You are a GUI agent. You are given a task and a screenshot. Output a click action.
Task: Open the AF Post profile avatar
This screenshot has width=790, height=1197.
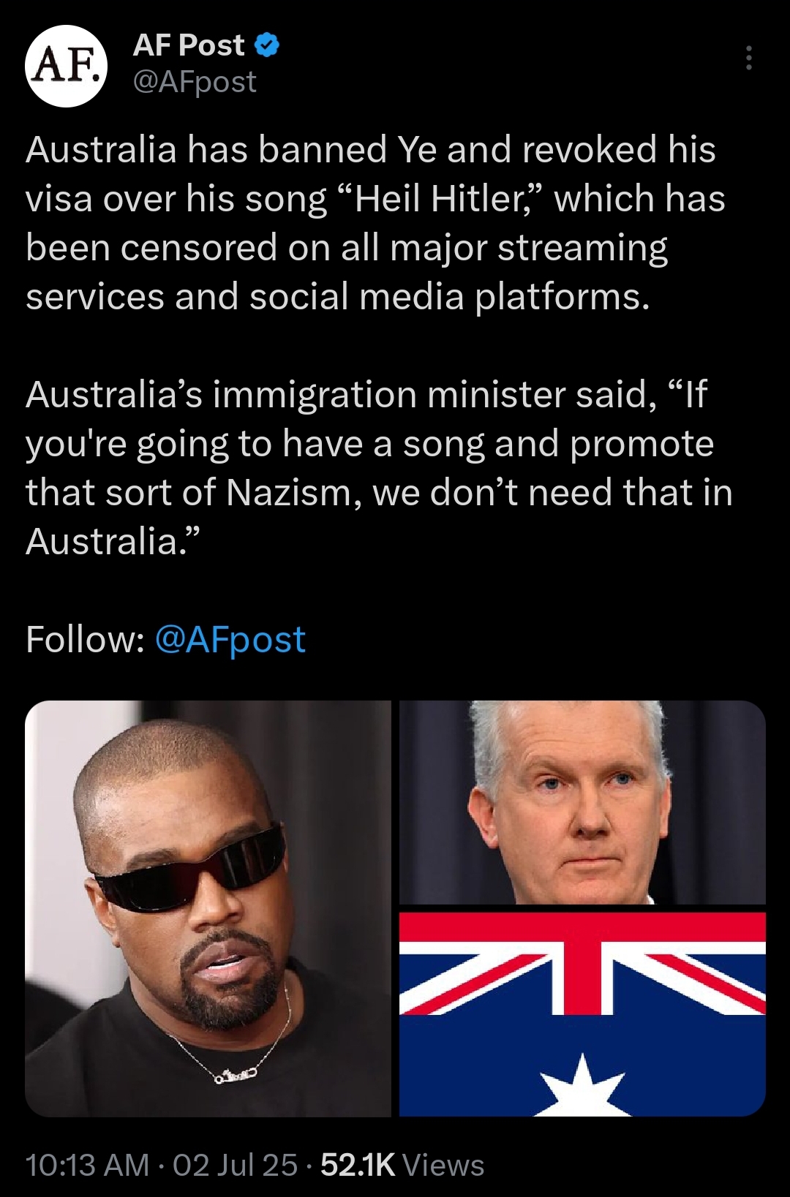pyautogui.click(x=67, y=67)
